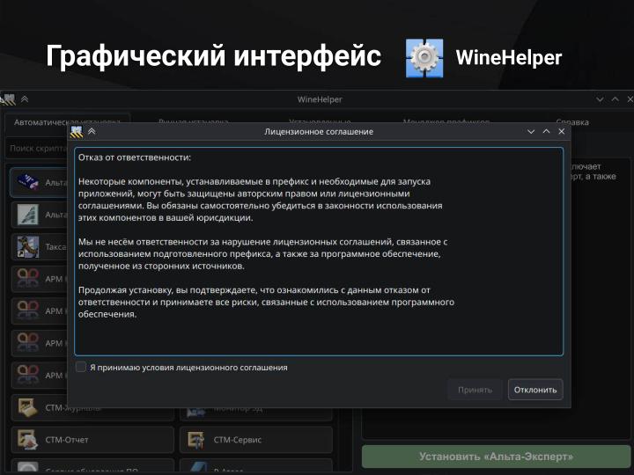Open the Менеджер префиксов tab
Viewport: 634px width, 475px height.
point(446,121)
